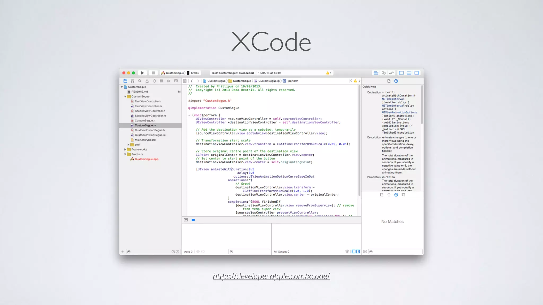Image resolution: width=543 pixels, height=305 pixels.
Task: Open the Test navigator diamond icon
Action: (x=154, y=81)
